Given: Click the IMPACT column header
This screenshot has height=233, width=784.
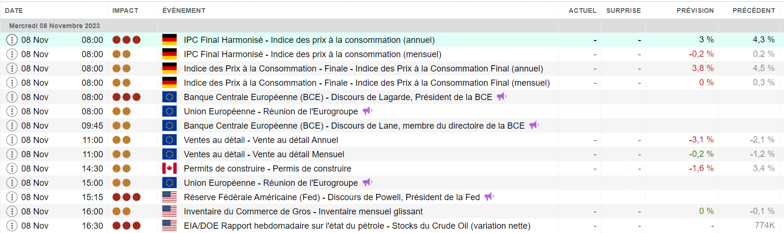Looking at the screenshot, I should coord(125,10).
